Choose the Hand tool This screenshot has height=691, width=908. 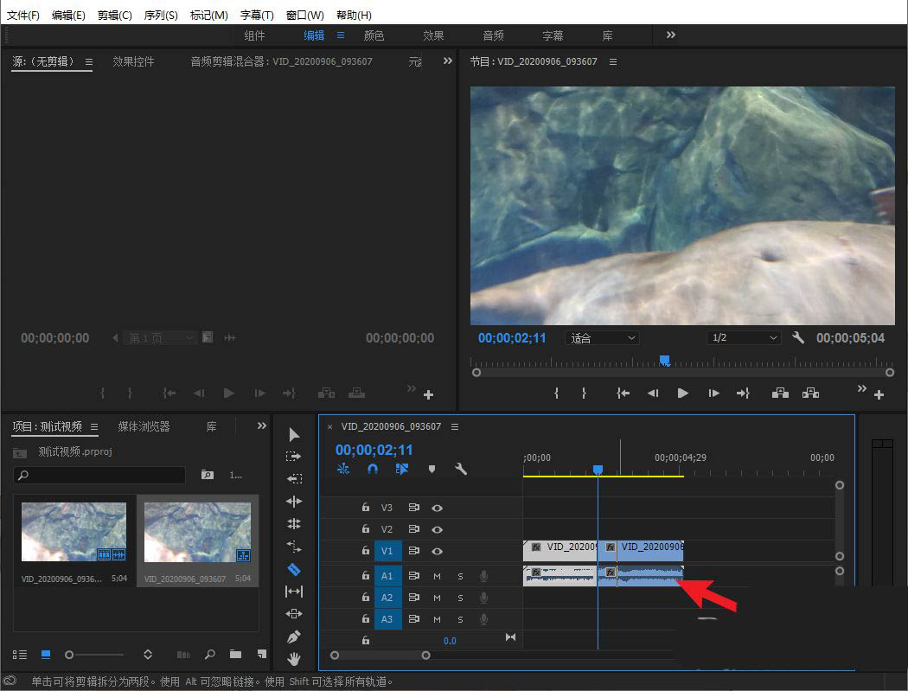(294, 659)
